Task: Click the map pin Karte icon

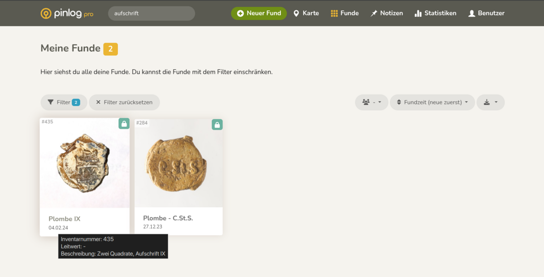Action: [x=296, y=13]
